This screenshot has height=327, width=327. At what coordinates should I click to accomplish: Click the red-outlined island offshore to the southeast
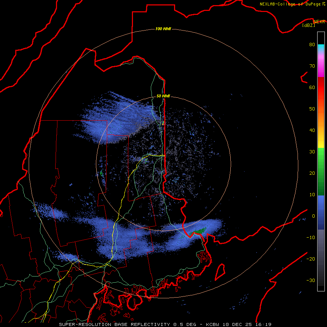(x=220, y=272)
